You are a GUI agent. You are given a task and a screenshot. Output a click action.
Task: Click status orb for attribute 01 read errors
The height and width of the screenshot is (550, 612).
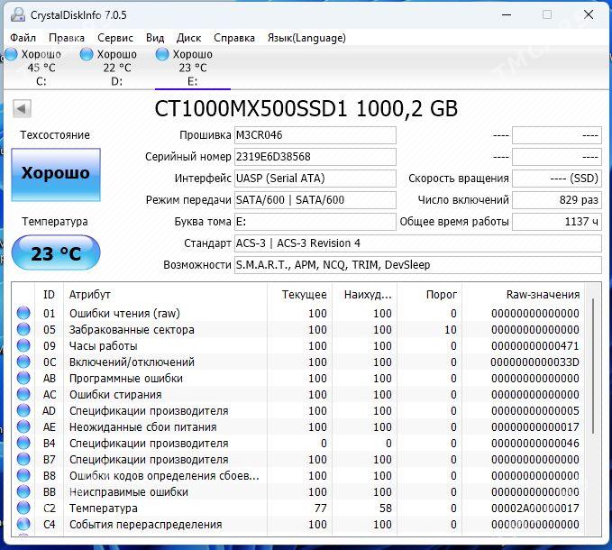tap(23, 314)
